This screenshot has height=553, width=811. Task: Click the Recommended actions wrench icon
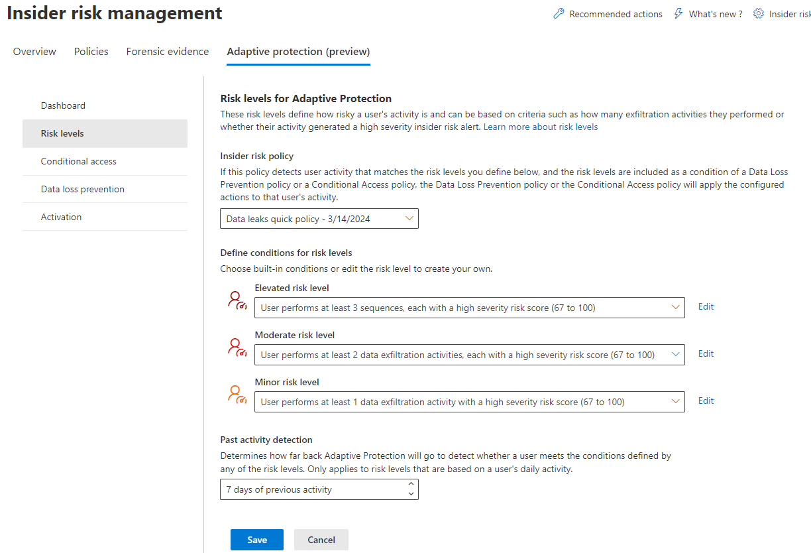559,14
